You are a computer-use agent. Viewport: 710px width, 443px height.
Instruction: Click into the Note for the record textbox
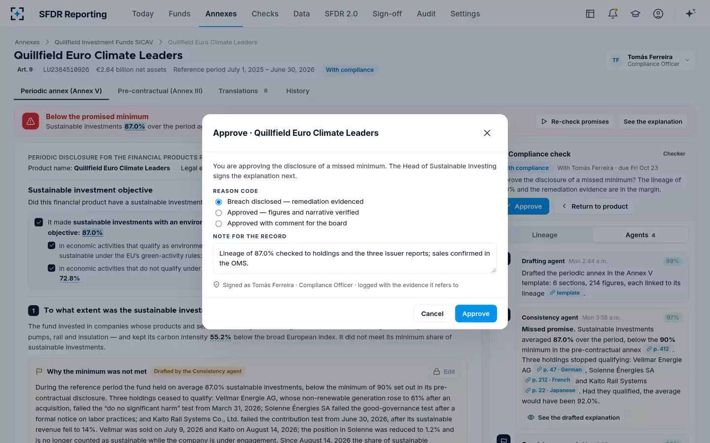pyautogui.click(x=355, y=258)
